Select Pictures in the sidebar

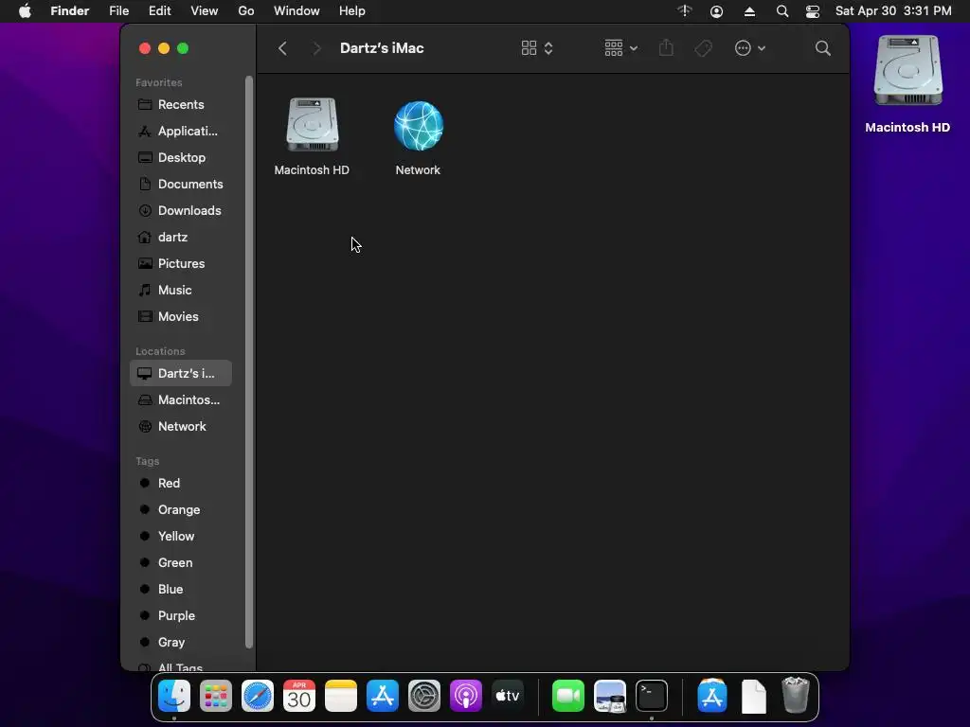coord(181,264)
